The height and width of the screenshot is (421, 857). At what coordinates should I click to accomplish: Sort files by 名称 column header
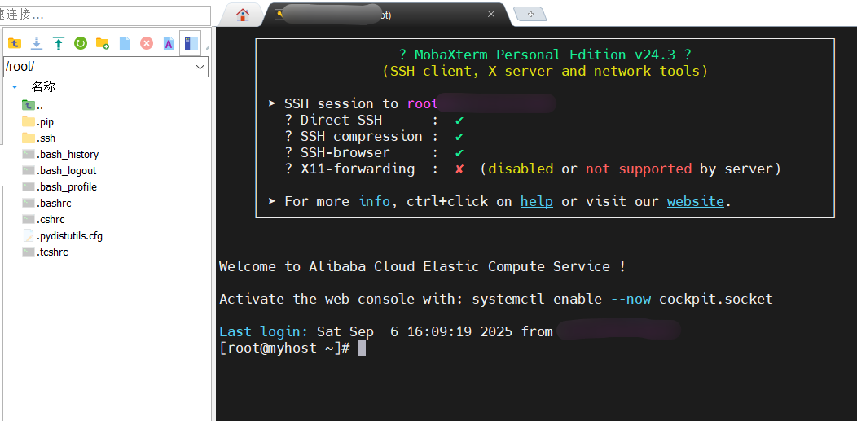(x=43, y=87)
